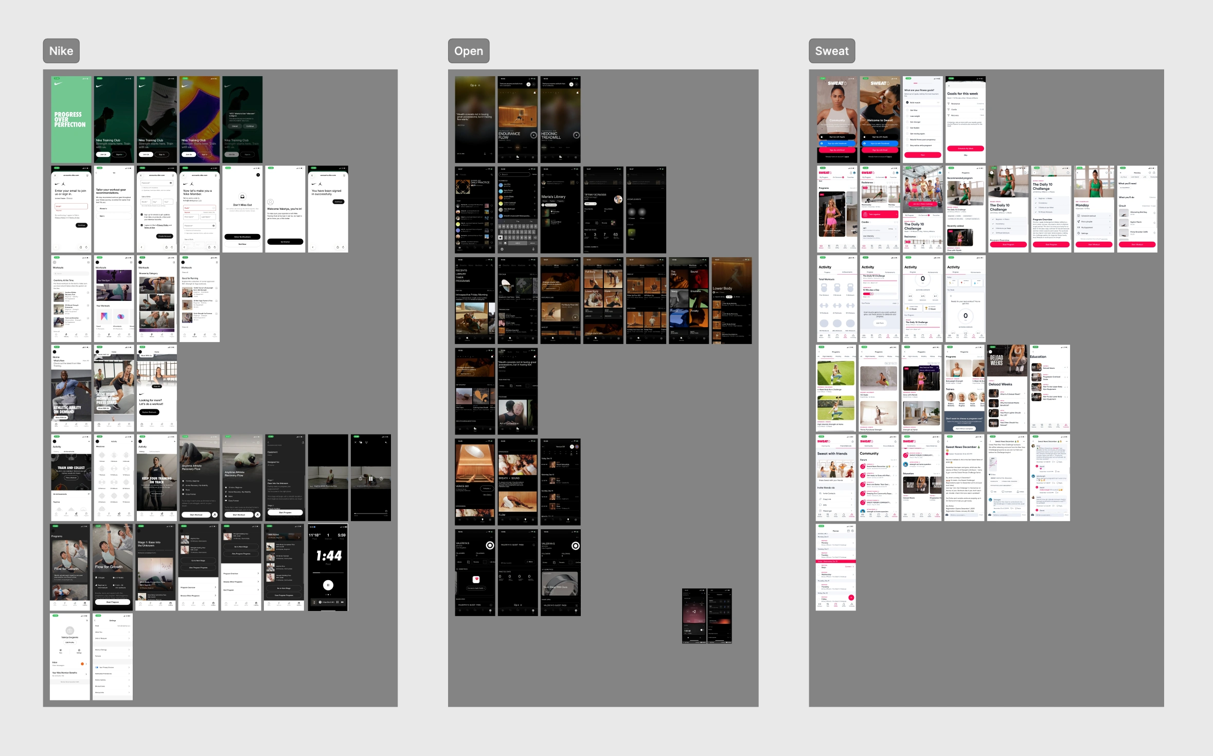This screenshot has width=1213, height=756.
Task: Select 'Progress Over Perfection' green splash frame
Action: [x=71, y=119]
